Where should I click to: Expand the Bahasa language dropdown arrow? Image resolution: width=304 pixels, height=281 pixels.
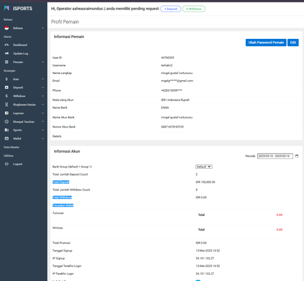[x=43, y=28]
